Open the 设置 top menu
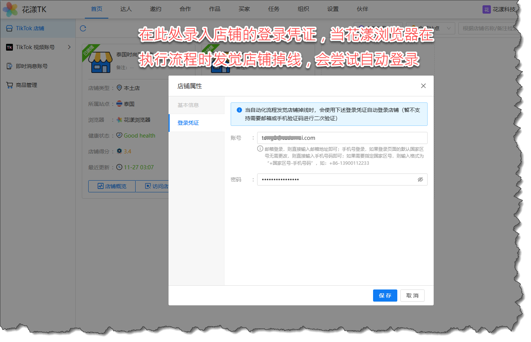The height and width of the screenshot is (342, 531). click(333, 9)
